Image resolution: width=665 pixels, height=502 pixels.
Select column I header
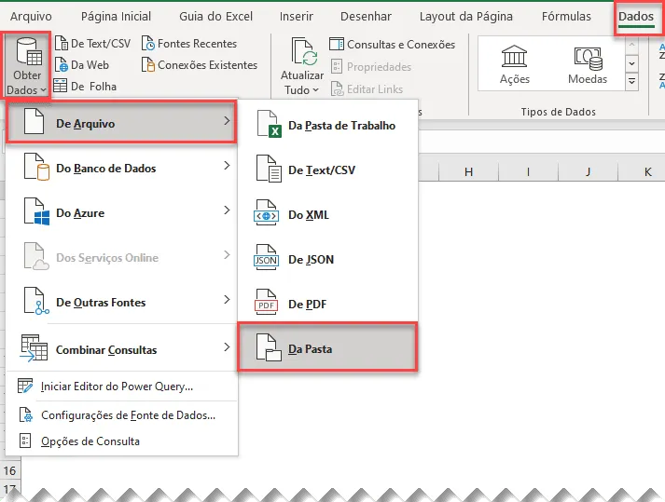click(529, 171)
